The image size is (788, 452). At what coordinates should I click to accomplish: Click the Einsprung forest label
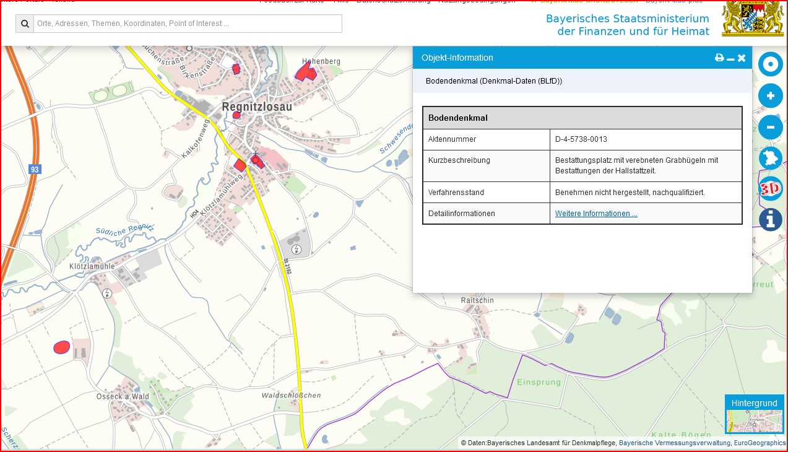pyautogui.click(x=539, y=382)
